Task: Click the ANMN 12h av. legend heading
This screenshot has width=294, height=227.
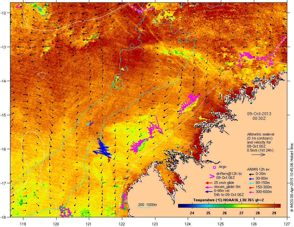Action: [x=259, y=169]
